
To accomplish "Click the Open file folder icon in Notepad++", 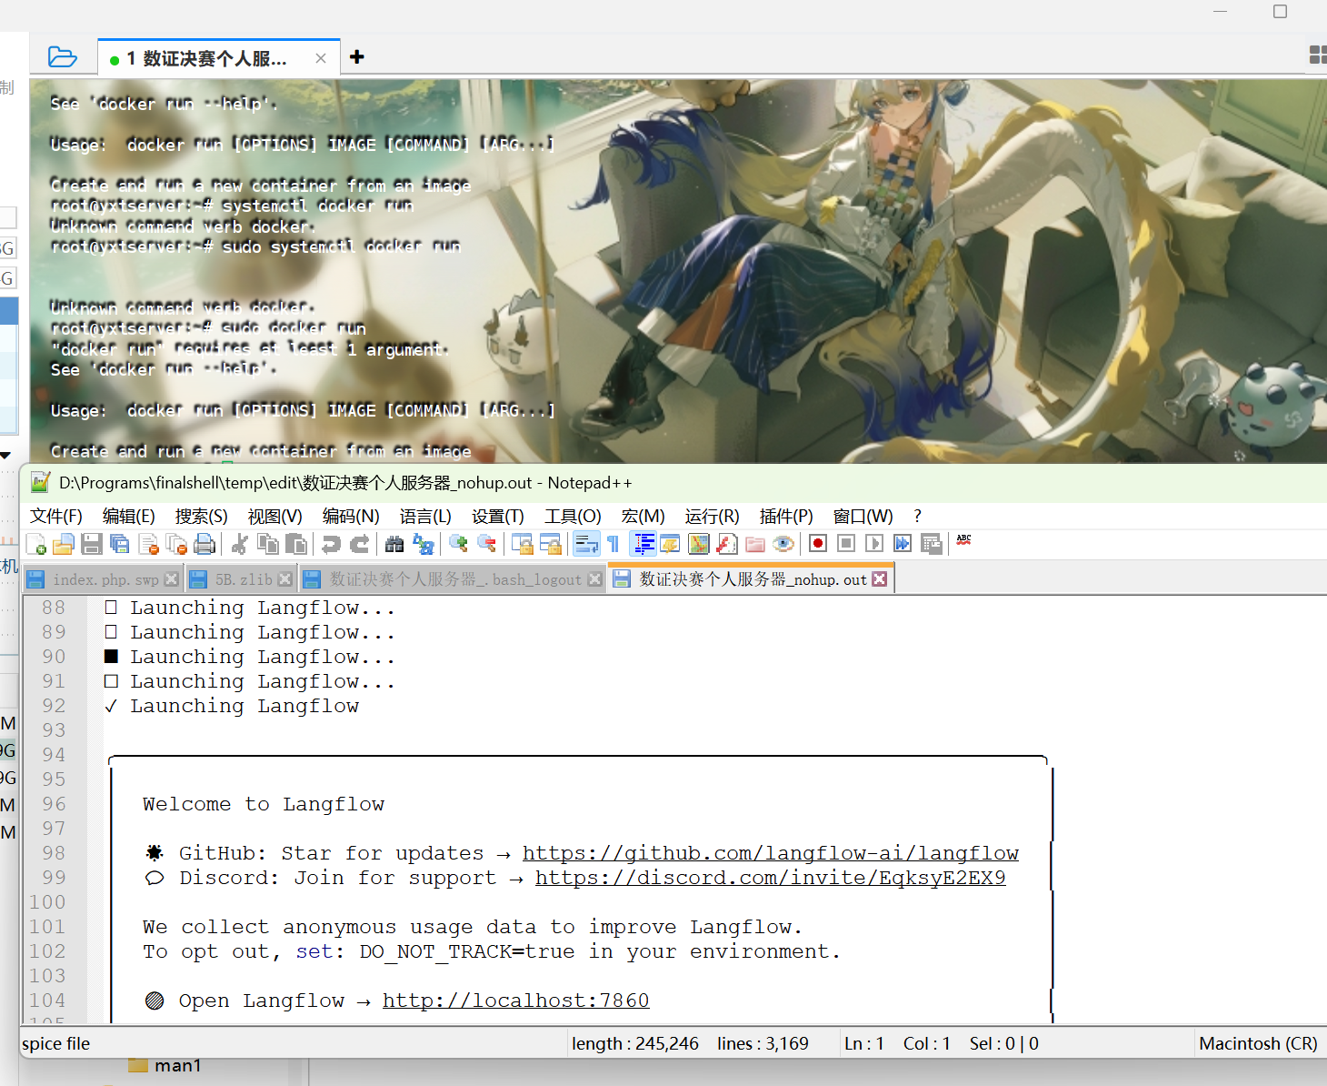I will pos(64,544).
